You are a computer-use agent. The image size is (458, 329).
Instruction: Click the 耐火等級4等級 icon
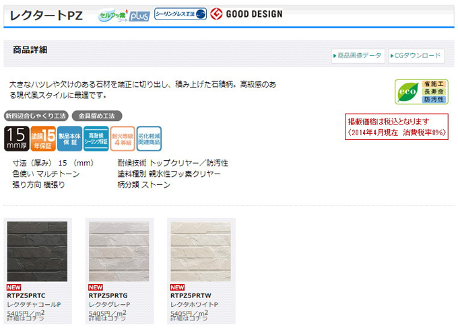pyautogui.click(x=123, y=139)
